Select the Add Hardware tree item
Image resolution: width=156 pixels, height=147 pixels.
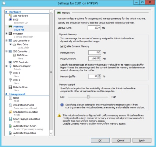tap(21, 16)
